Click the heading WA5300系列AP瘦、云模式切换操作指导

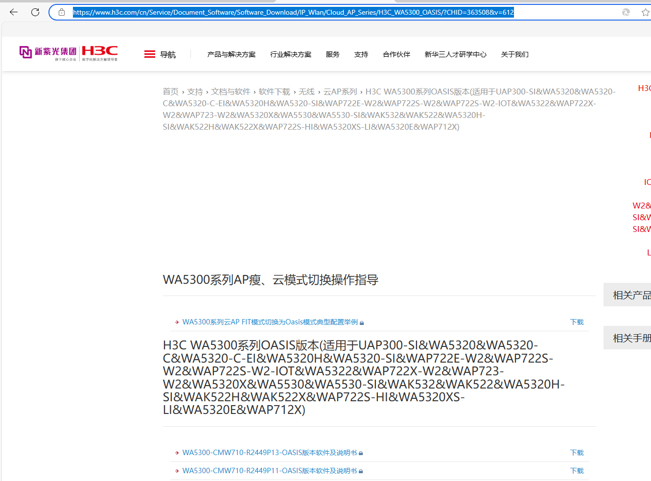(271, 280)
